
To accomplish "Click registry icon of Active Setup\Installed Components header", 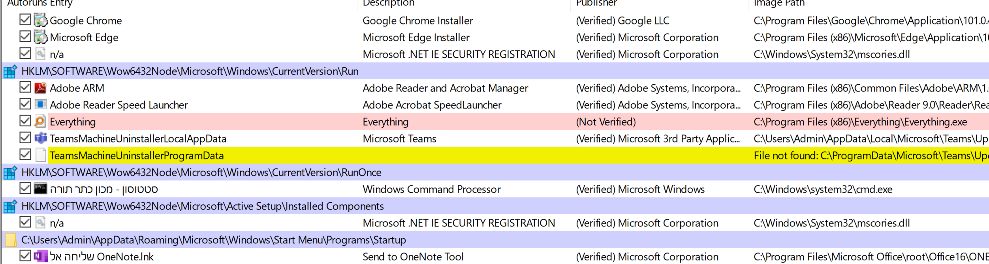I will click(10, 206).
